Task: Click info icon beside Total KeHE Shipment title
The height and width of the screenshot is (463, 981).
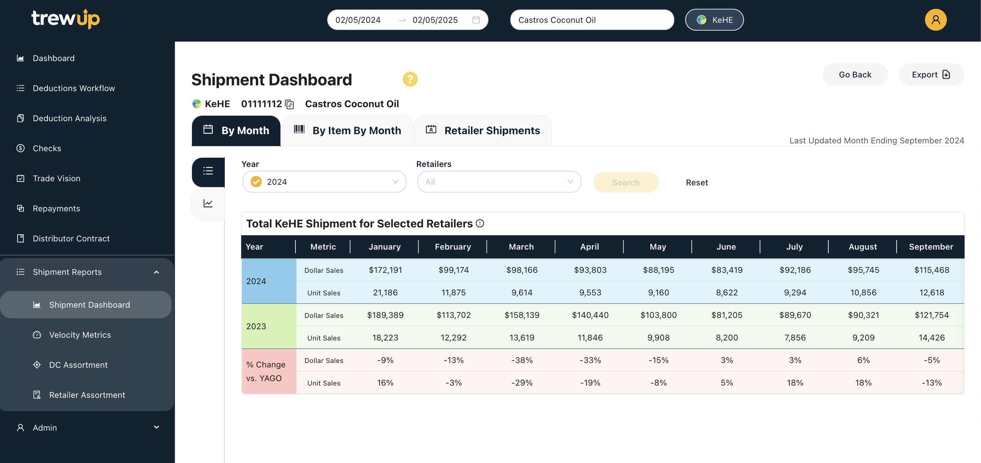Action: [x=480, y=223]
